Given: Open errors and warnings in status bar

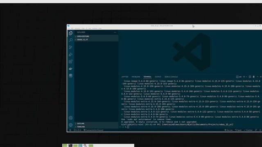Looking at the screenshot, I should 77,130.
